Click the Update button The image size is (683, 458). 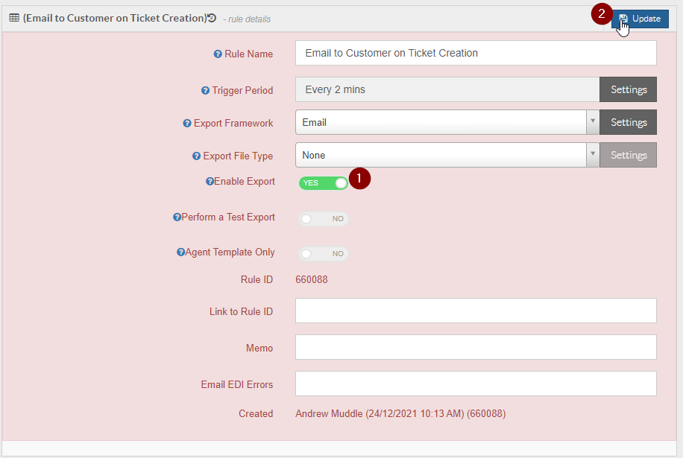pos(640,19)
